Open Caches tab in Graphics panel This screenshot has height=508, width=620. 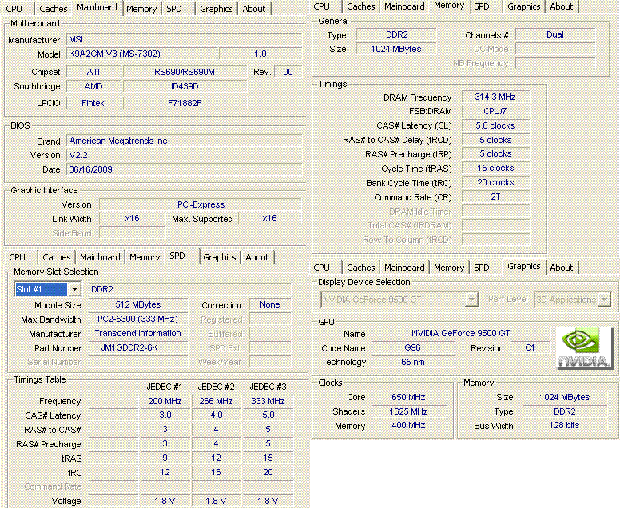(x=360, y=268)
